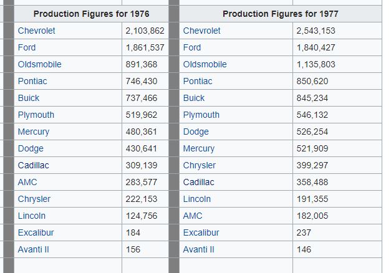This screenshot has width=391, height=273.
Task: Open Excalibur link in 1976 table
Action: click(x=36, y=232)
